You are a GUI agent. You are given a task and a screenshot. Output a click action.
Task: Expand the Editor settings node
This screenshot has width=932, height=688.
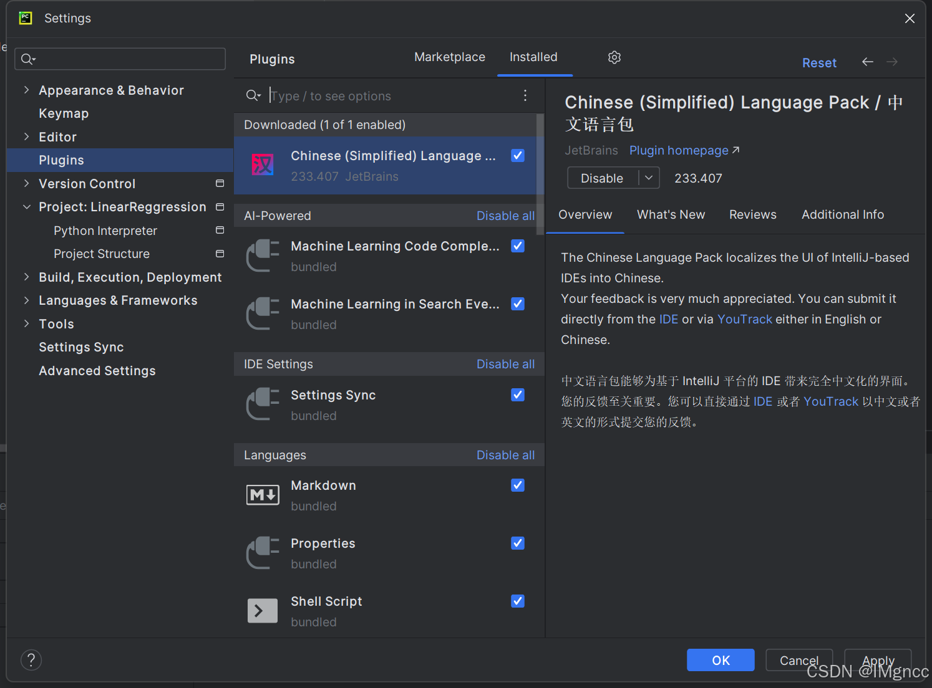pos(26,136)
